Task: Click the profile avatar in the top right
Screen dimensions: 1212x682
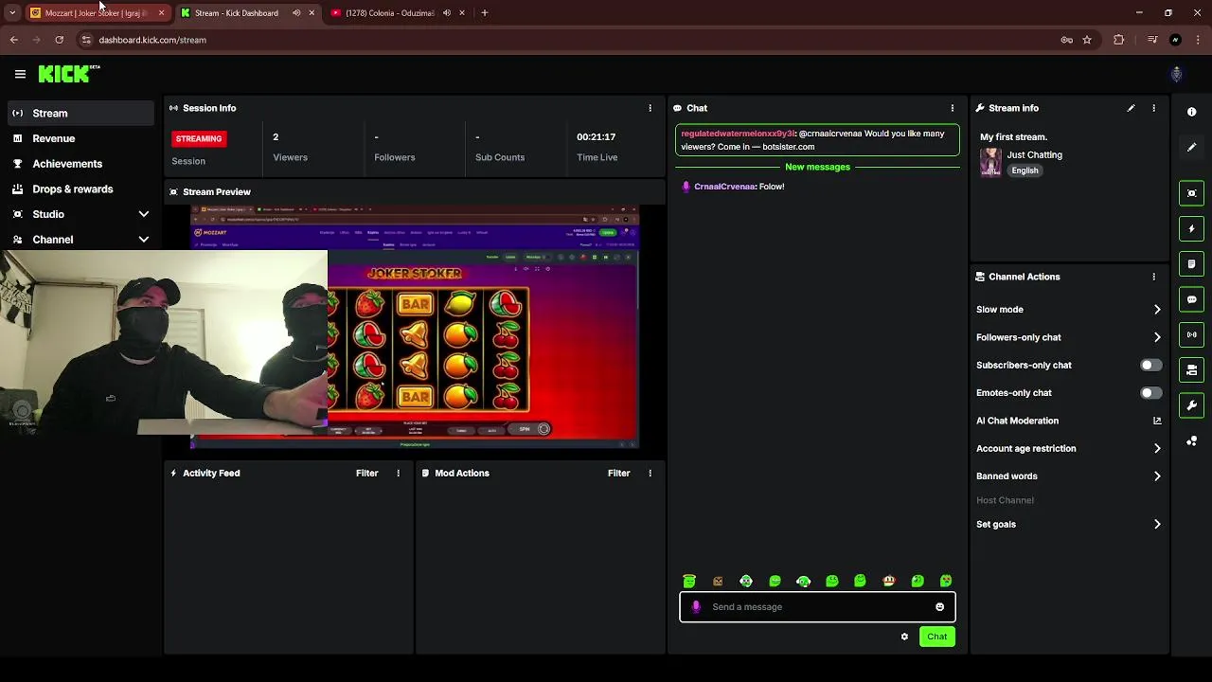Action: pos(1176,74)
